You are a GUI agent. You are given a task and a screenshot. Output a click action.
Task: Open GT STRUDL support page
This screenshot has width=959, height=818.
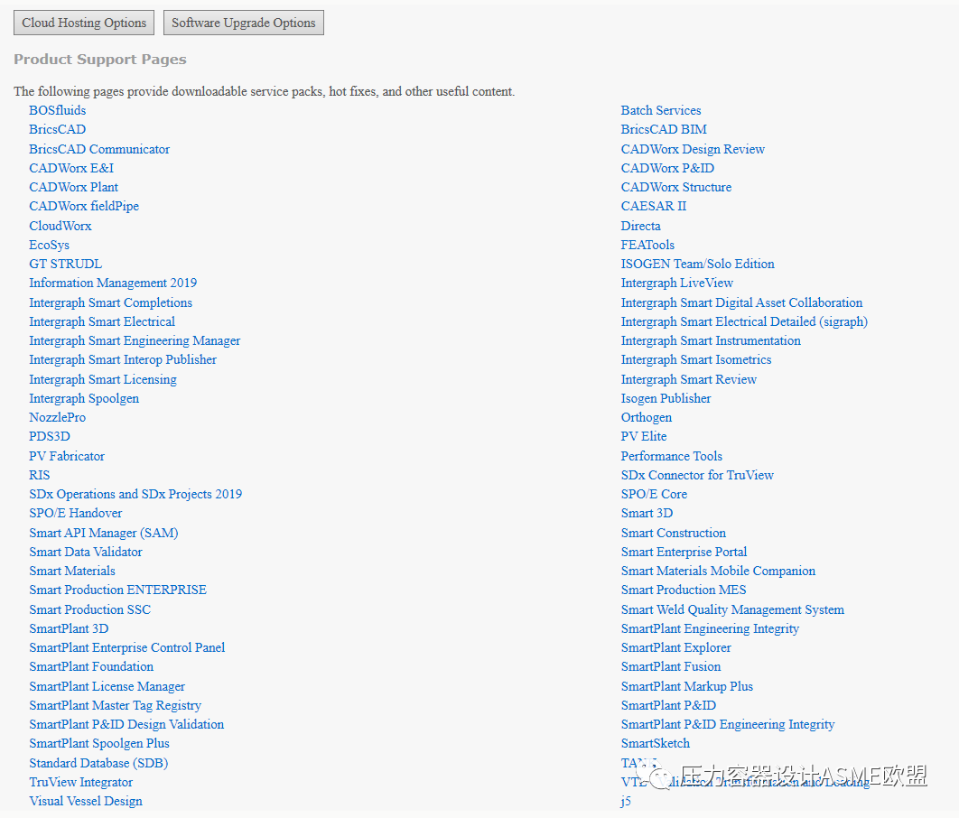coord(65,265)
